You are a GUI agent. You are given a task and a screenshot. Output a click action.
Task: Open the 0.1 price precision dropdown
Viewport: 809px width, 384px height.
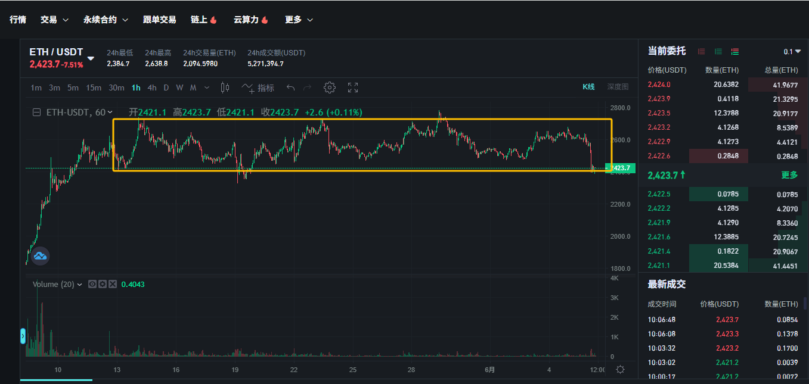[792, 52]
